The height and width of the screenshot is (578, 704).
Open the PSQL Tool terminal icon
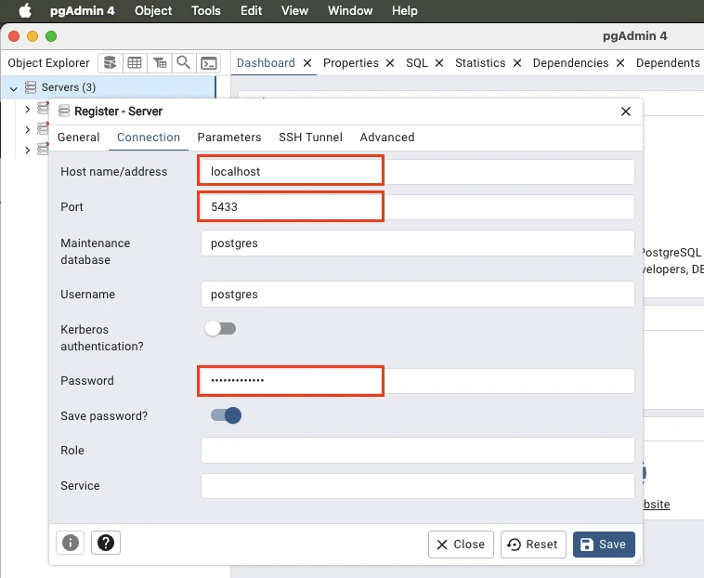pos(208,63)
